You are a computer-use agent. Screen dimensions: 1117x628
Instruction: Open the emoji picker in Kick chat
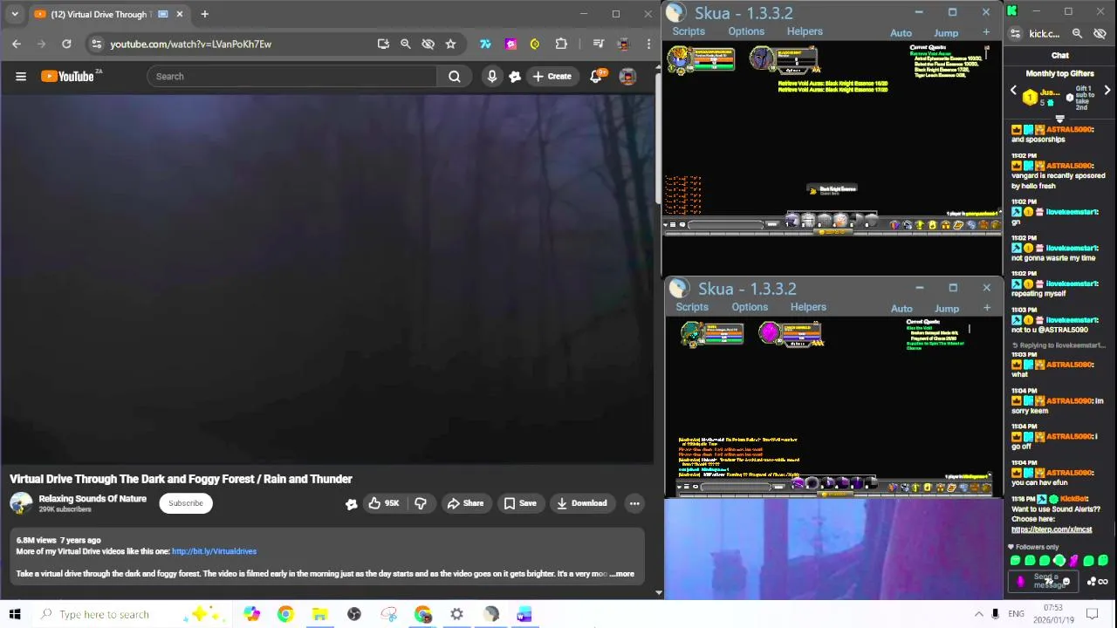pos(1066,582)
